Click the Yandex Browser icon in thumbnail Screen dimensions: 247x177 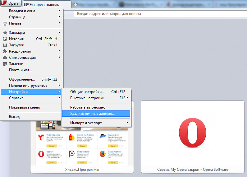point(41,137)
